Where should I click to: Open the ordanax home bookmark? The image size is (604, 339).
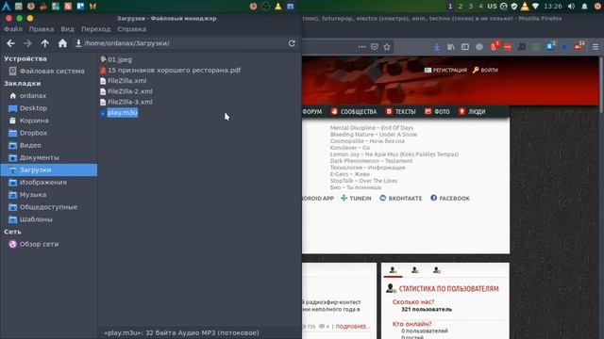point(48,96)
